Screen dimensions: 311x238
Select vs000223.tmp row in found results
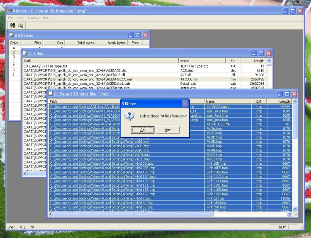point(170,107)
